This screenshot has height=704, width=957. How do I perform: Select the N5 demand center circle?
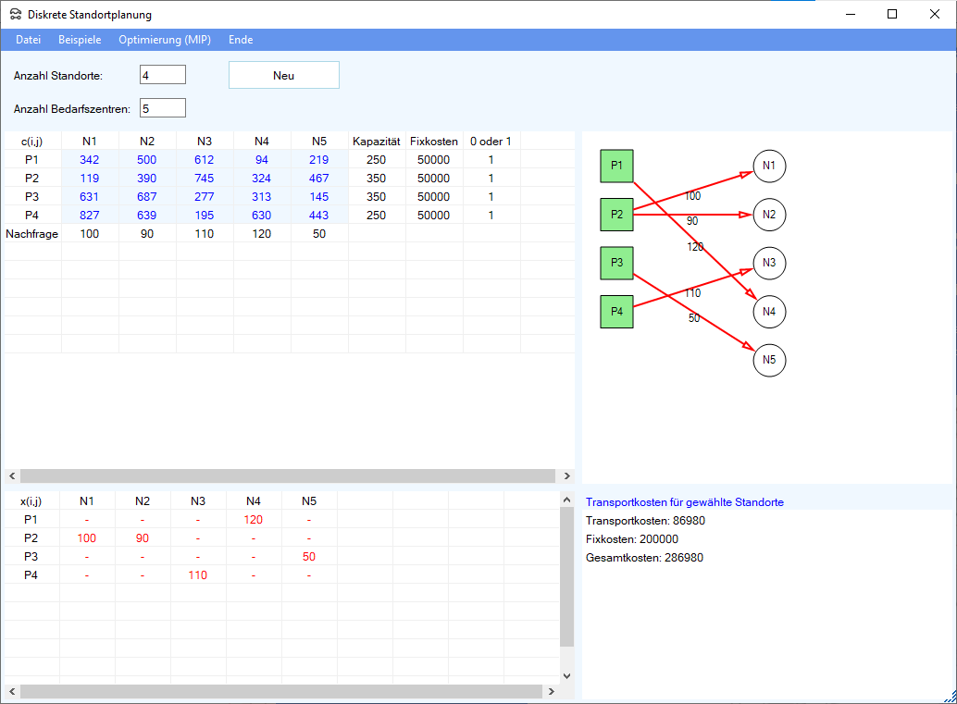pyautogui.click(x=769, y=360)
